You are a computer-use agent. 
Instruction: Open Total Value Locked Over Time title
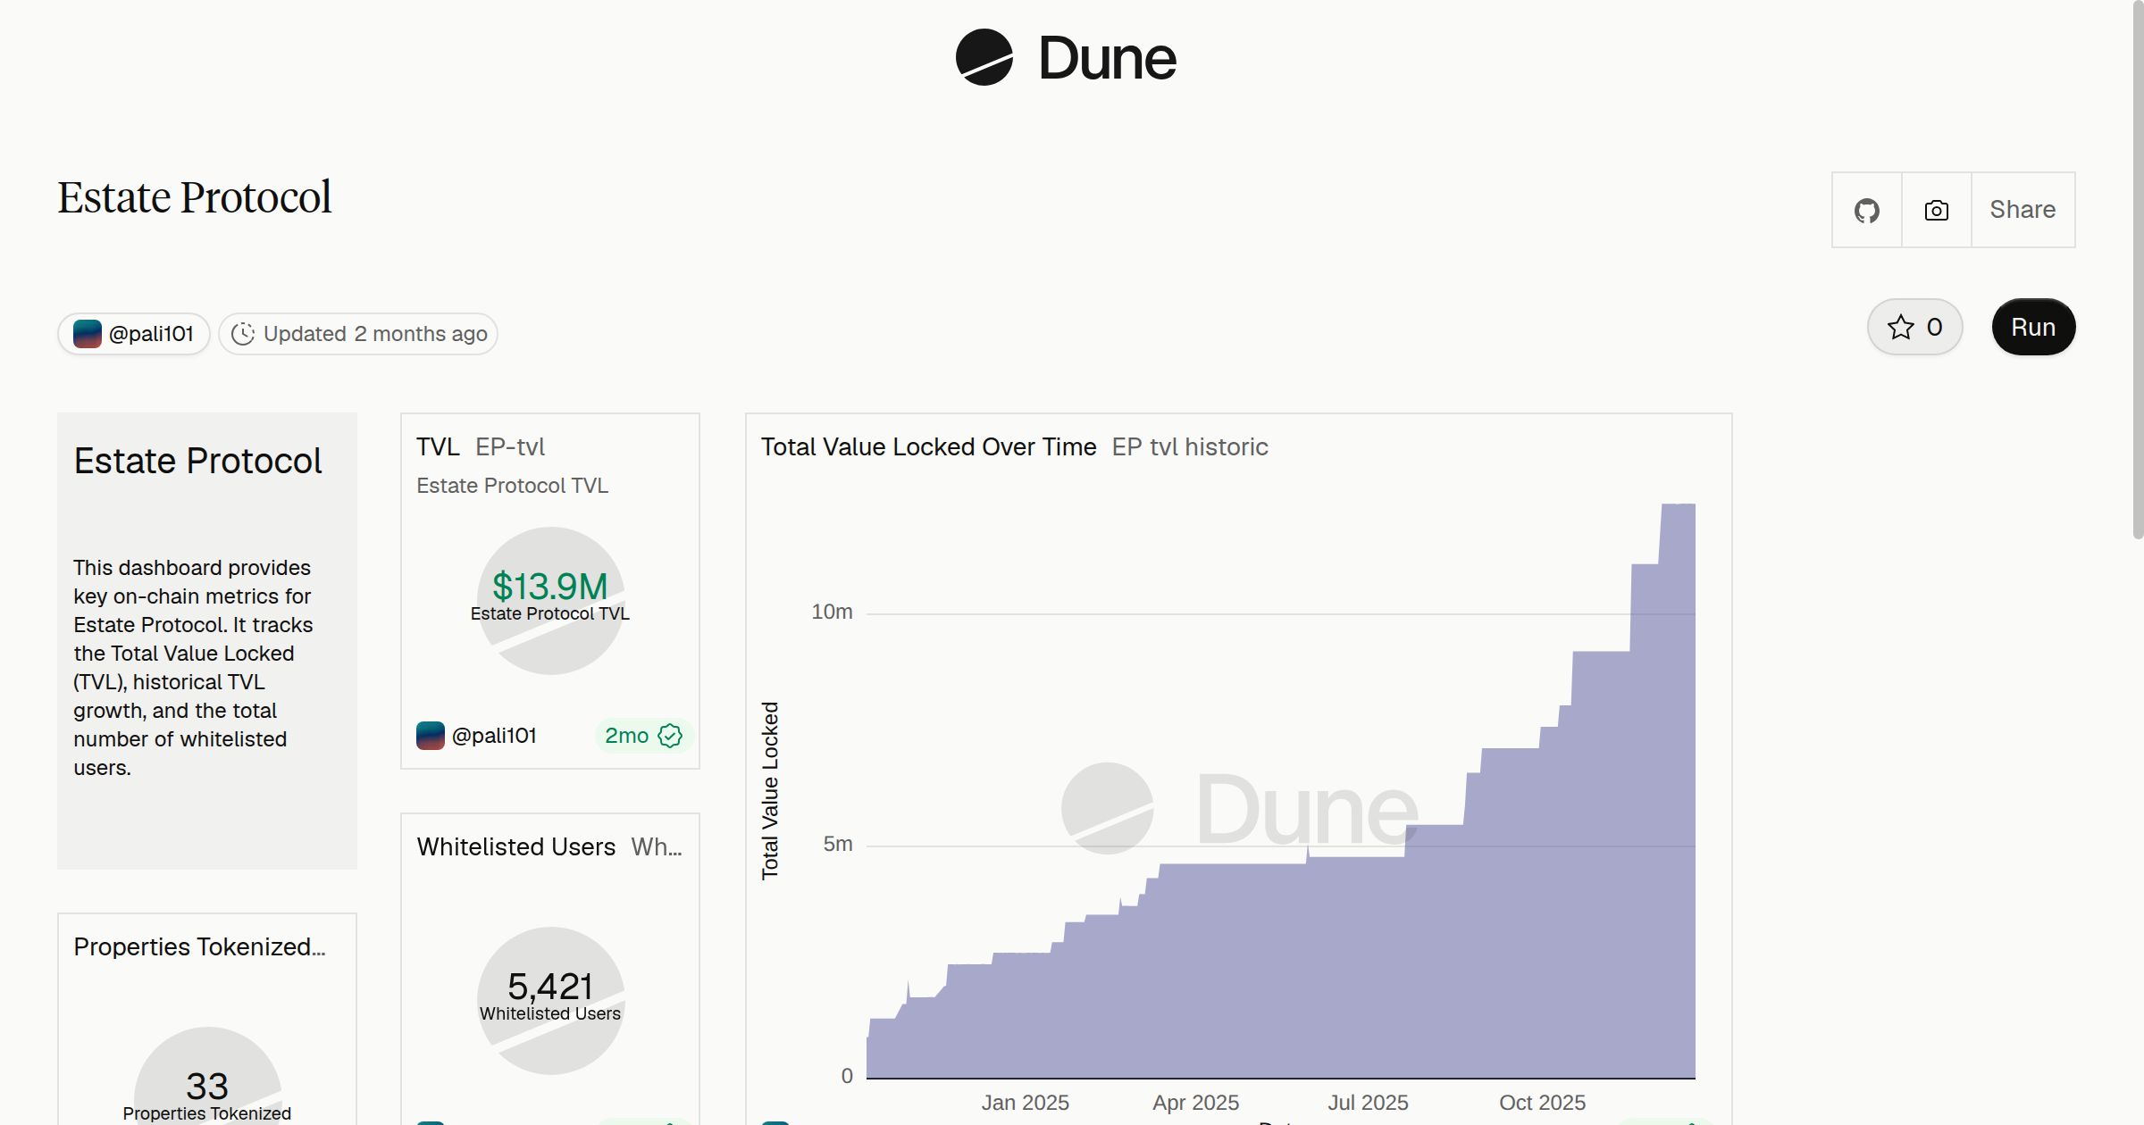click(x=928, y=446)
